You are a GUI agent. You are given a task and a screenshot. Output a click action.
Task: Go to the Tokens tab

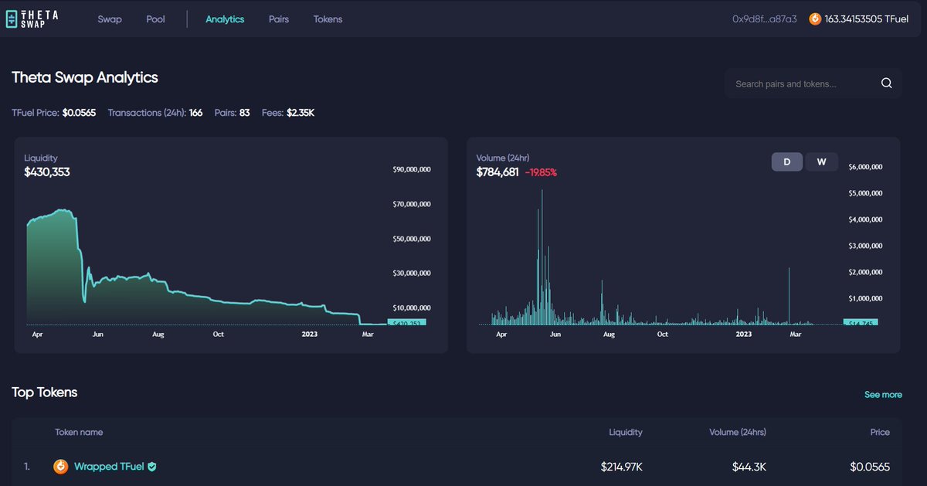click(x=328, y=19)
